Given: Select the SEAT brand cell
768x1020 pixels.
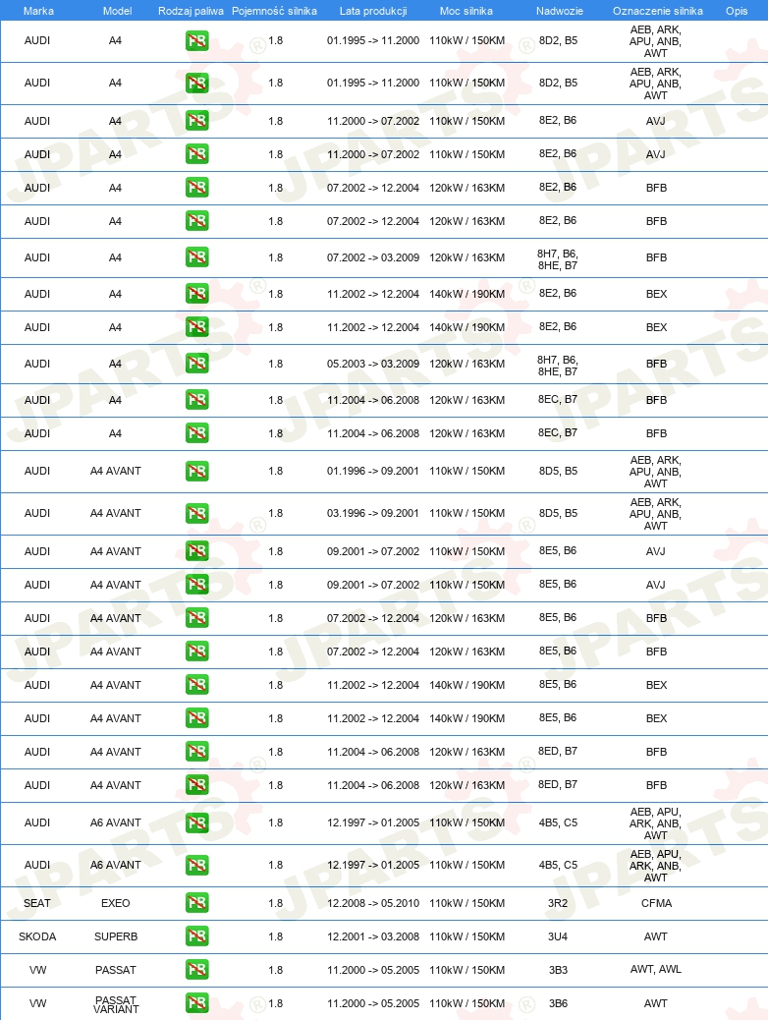Looking at the screenshot, I should [x=37, y=903].
